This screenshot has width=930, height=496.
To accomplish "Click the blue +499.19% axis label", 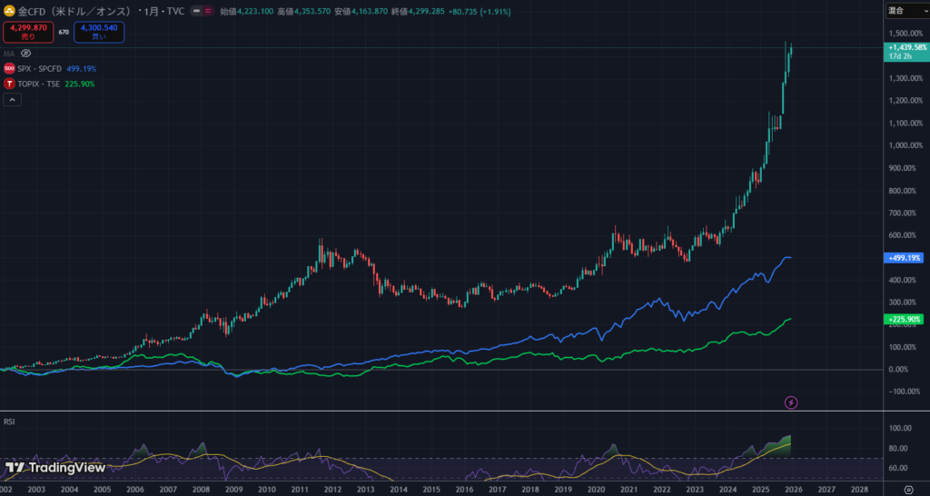I will [x=904, y=258].
